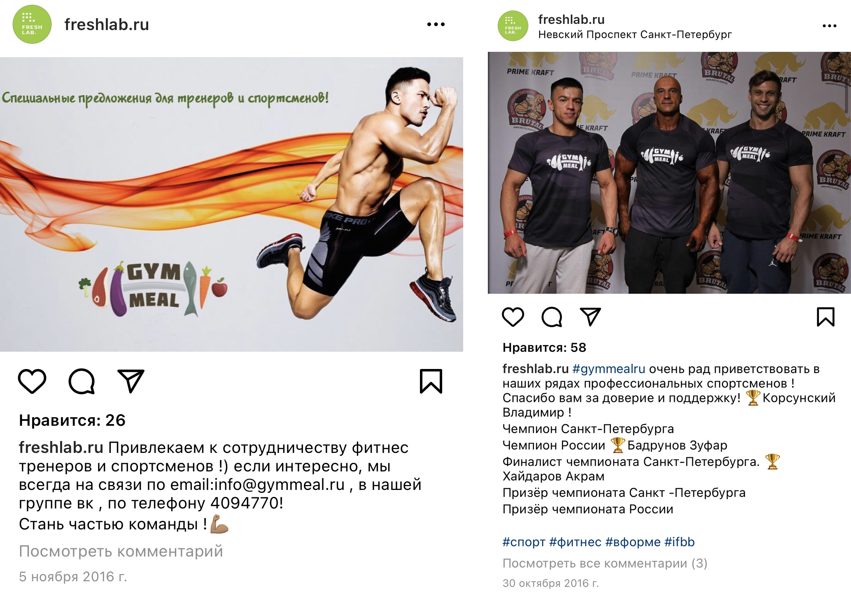Click Посмотреть все комментарии (3)
This screenshot has height=594, width=851.
coord(605,563)
